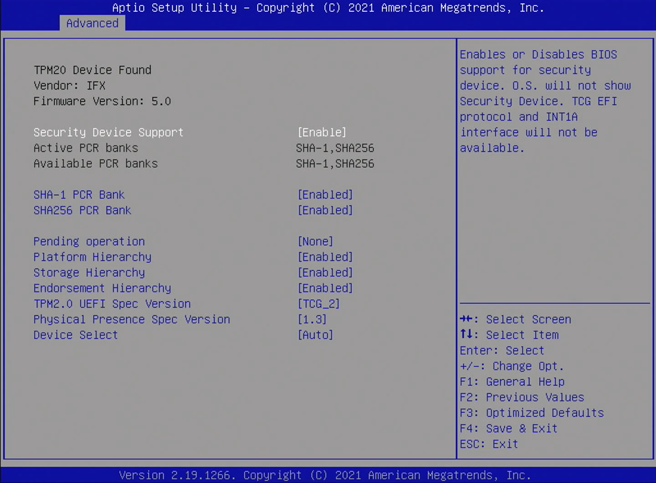Toggle Platform Hierarchy [Enabled] value
Image resolution: width=656 pixels, height=483 pixels.
pos(325,257)
